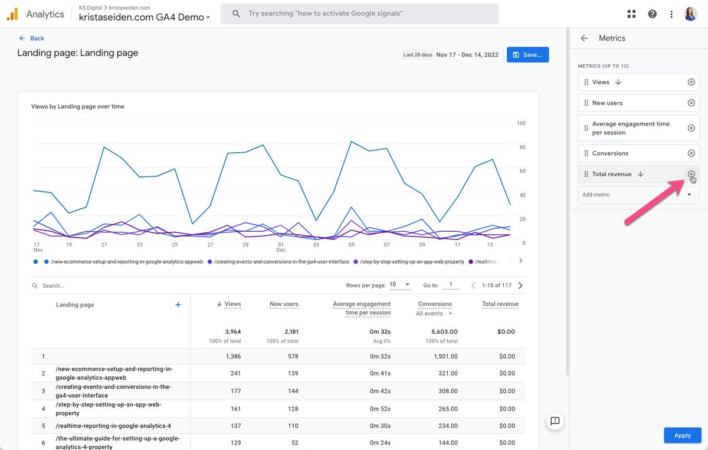
Task: Open the Google apps grid icon
Action: (632, 14)
